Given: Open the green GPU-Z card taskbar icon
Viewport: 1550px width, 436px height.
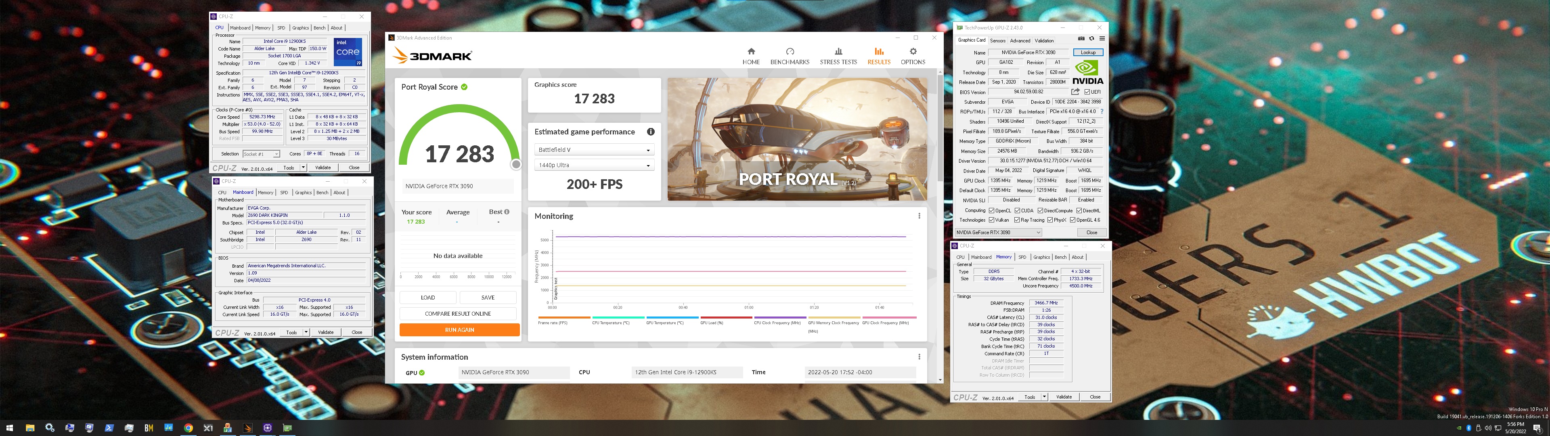Looking at the screenshot, I should pos(288,428).
